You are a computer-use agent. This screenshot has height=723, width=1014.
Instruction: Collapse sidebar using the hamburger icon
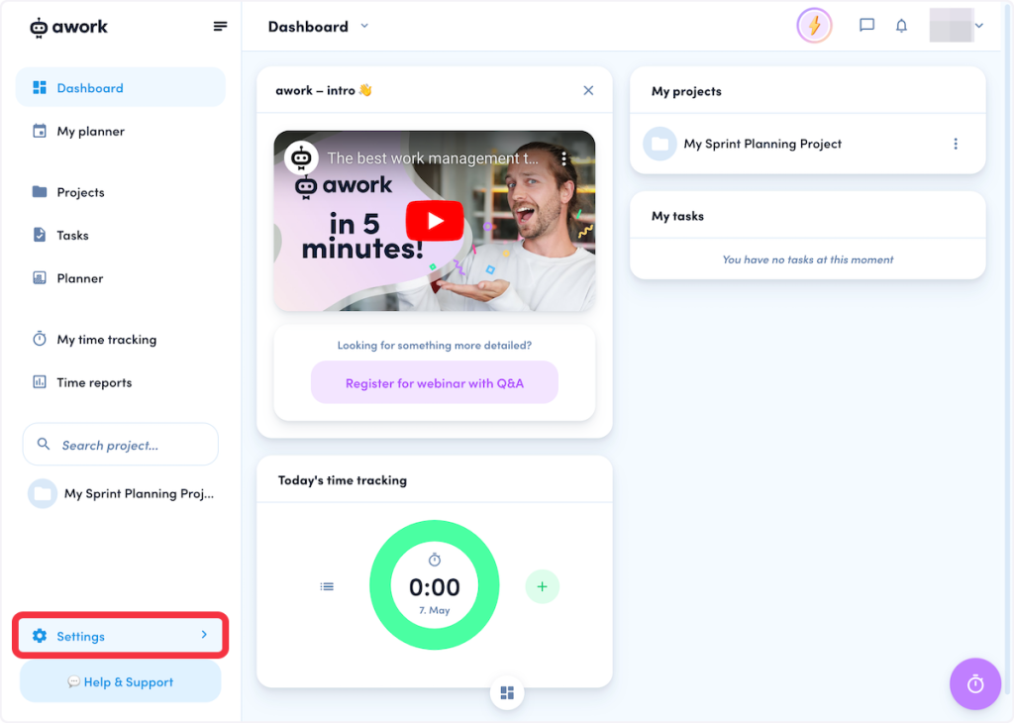coord(220,26)
